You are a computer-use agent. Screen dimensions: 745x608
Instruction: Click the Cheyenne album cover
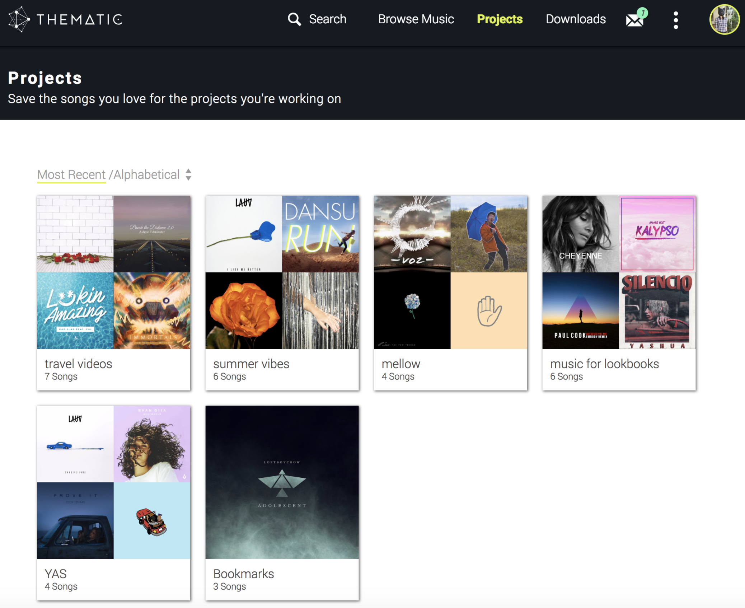(x=581, y=234)
